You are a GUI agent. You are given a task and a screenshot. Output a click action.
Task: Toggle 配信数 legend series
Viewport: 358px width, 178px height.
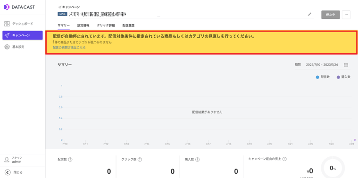(x=323, y=77)
